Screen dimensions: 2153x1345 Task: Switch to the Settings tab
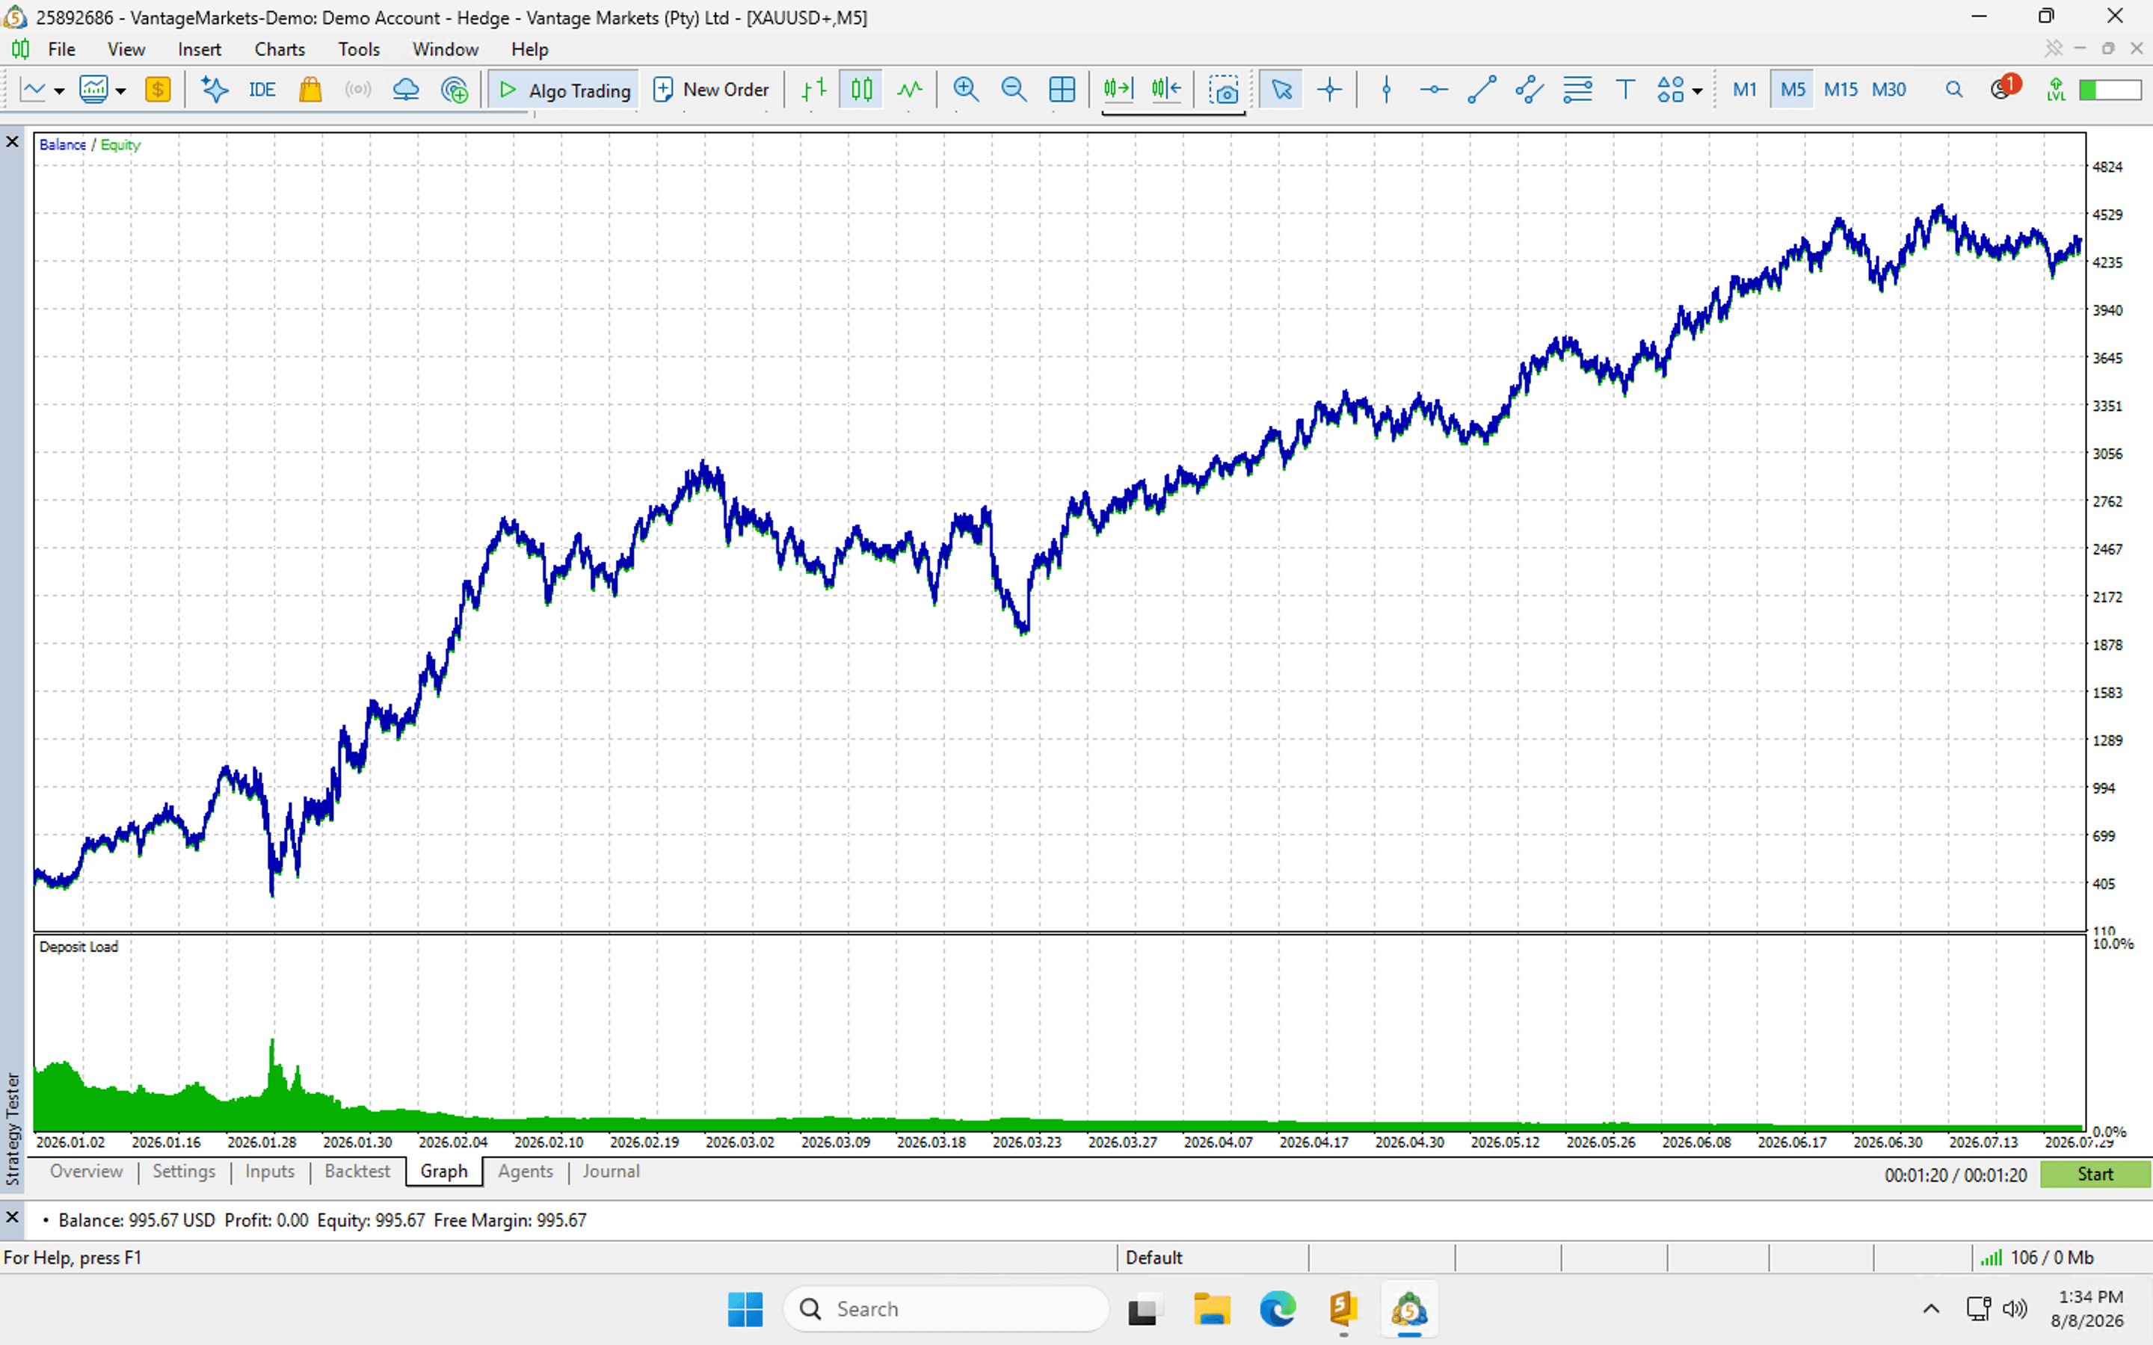coord(183,1172)
